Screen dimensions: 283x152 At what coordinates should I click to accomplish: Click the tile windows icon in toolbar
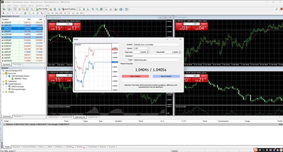101,9
